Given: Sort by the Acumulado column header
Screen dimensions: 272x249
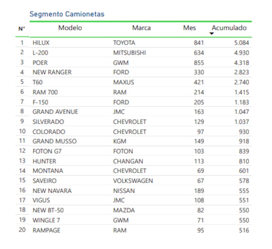Looking at the screenshot, I should click(229, 28).
